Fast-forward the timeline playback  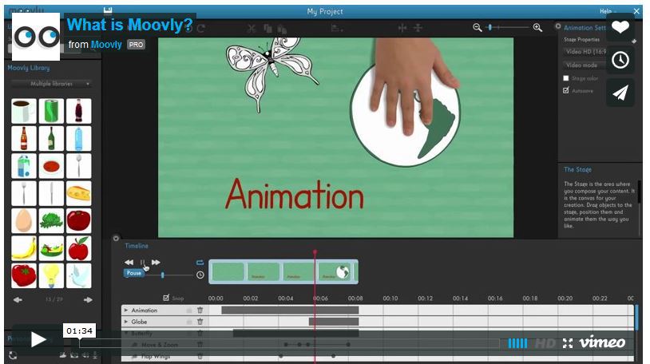click(x=156, y=263)
